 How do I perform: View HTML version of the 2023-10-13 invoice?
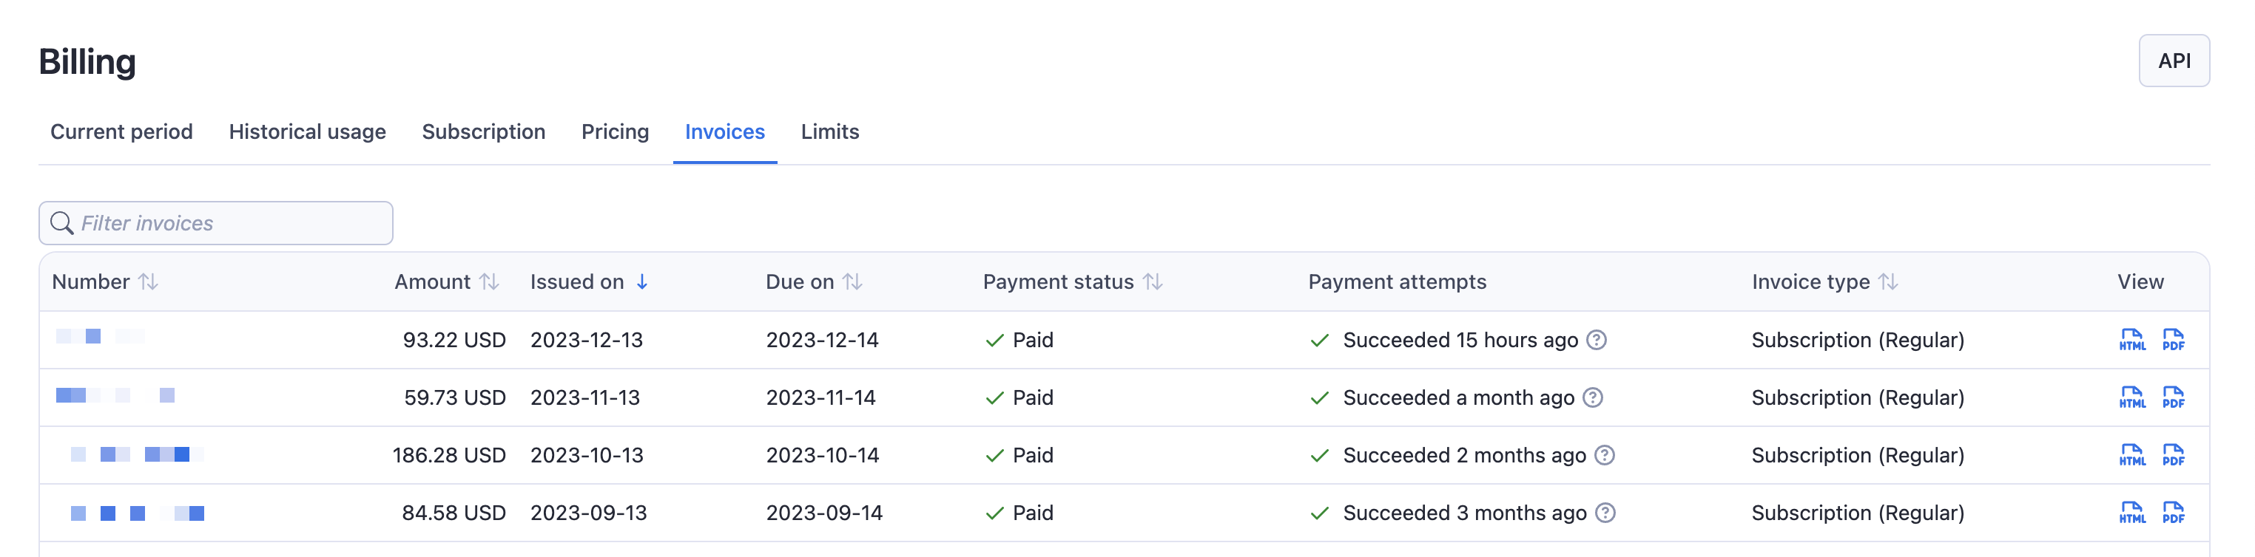[x=2131, y=455]
